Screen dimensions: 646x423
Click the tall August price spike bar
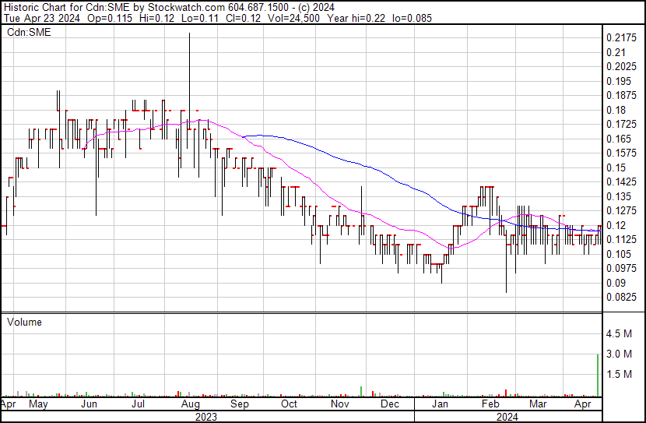pos(189,100)
